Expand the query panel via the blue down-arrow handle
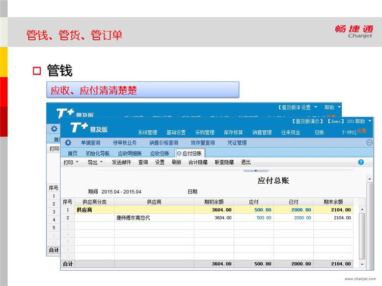The width and height of the screenshot is (382, 286). pyautogui.click(x=256, y=170)
